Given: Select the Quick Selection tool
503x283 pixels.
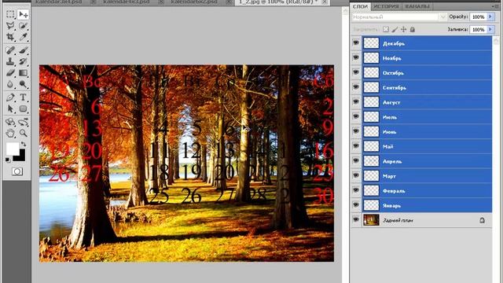Looking at the screenshot, I should click(23, 26).
